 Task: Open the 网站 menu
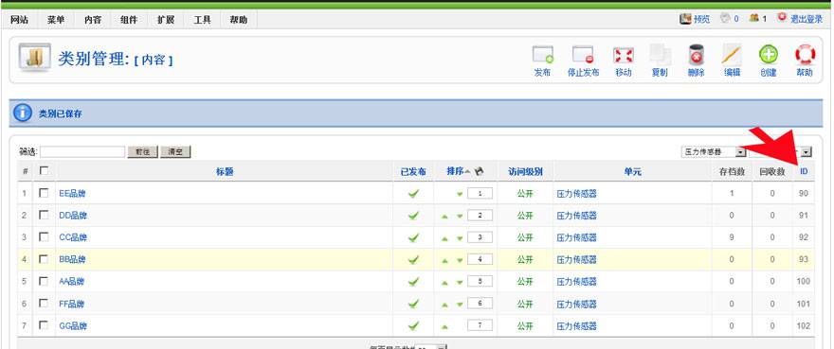point(19,20)
